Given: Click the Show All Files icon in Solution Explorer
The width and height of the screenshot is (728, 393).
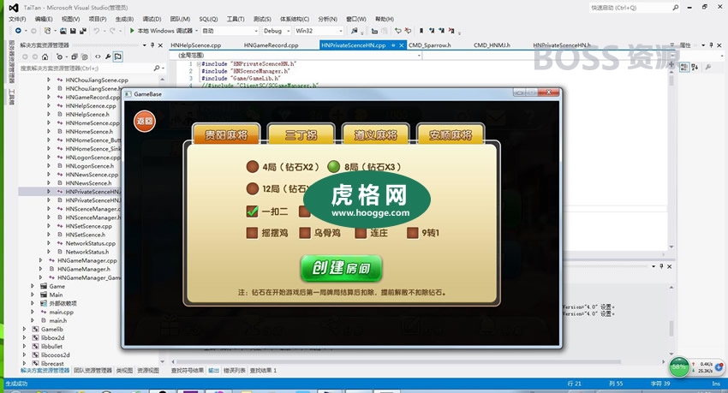Looking at the screenshot, I should tap(85, 57).
